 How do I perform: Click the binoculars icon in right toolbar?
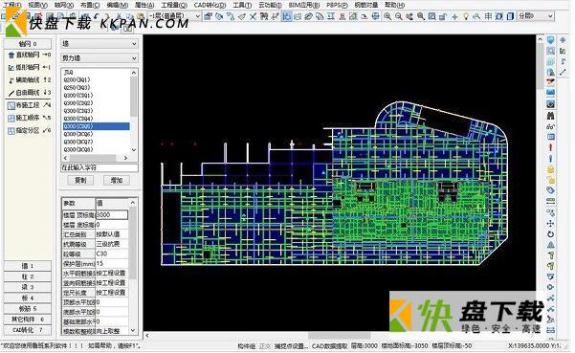pos(550,116)
